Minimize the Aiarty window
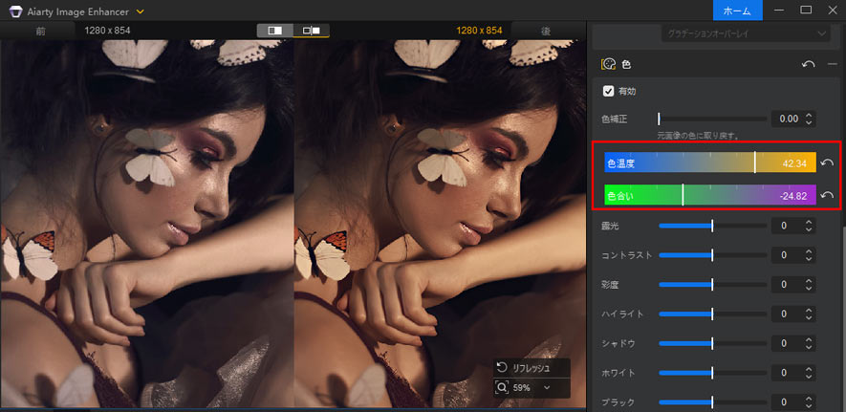This screenshot has height=412, width=846. coord(779,11)
